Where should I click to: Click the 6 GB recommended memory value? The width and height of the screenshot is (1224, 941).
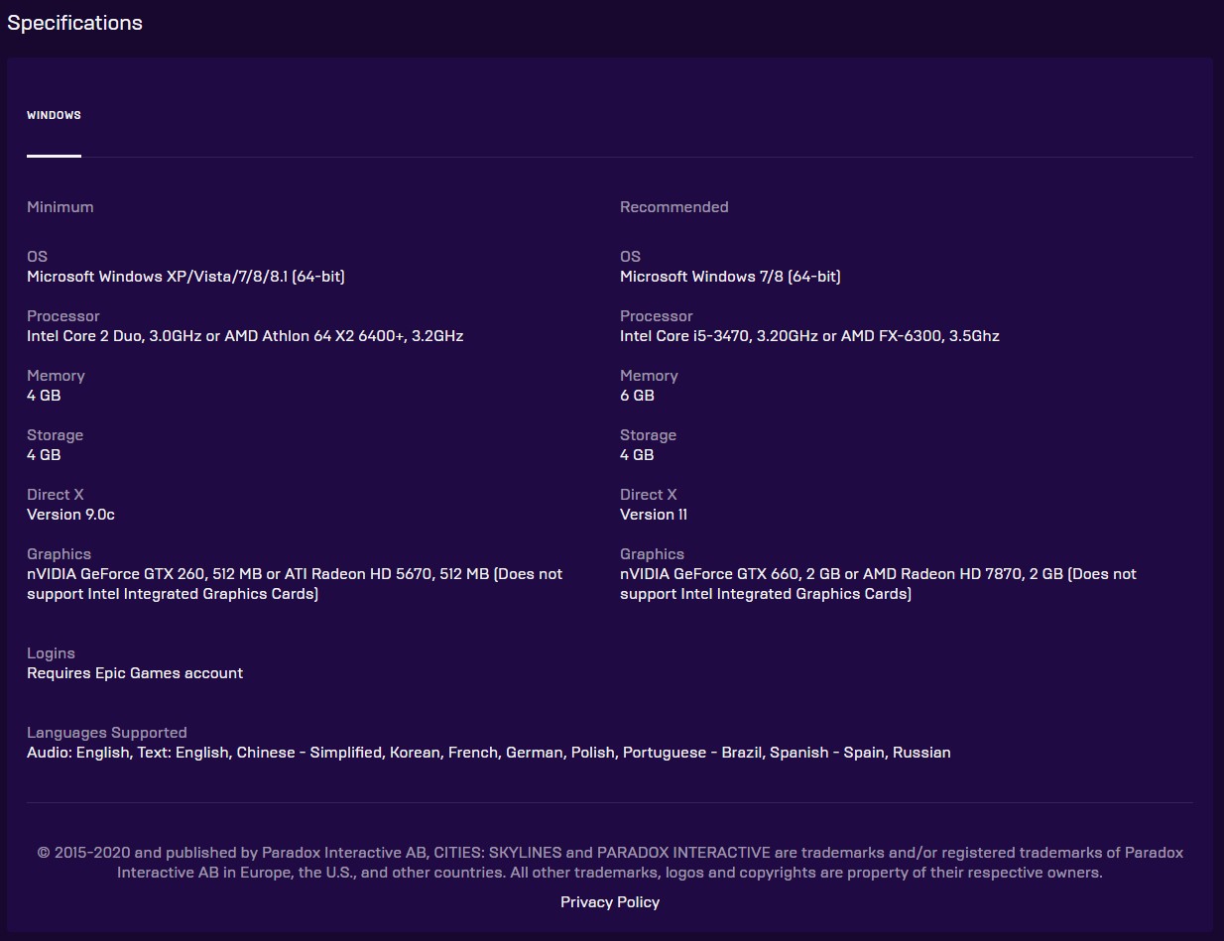coord(637,396)
